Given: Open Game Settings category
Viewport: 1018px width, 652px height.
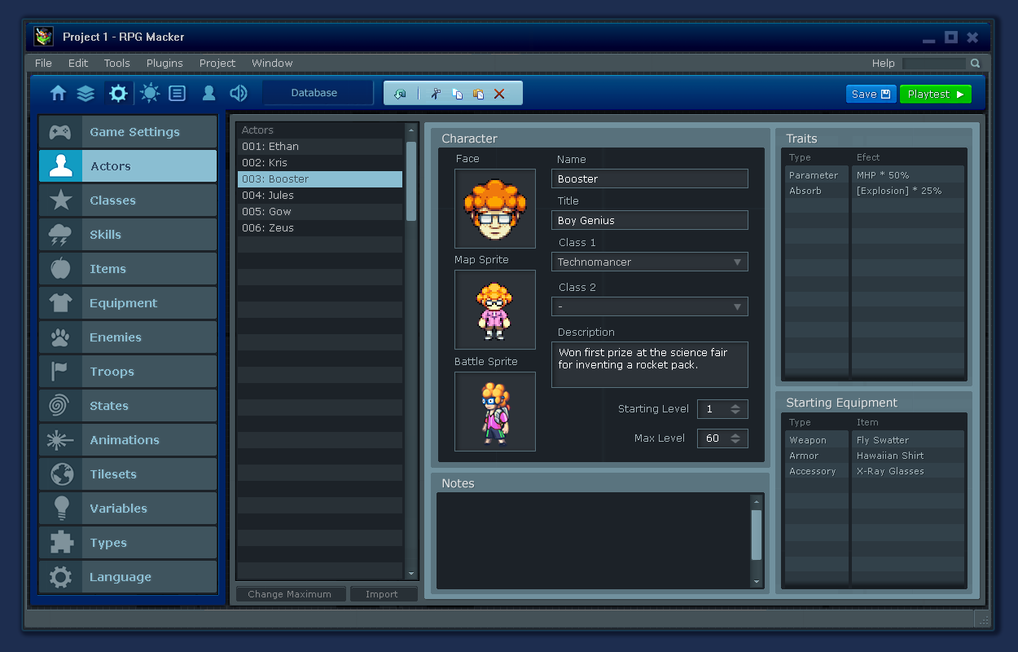Looking at the screenshot, I should (128, 132).
